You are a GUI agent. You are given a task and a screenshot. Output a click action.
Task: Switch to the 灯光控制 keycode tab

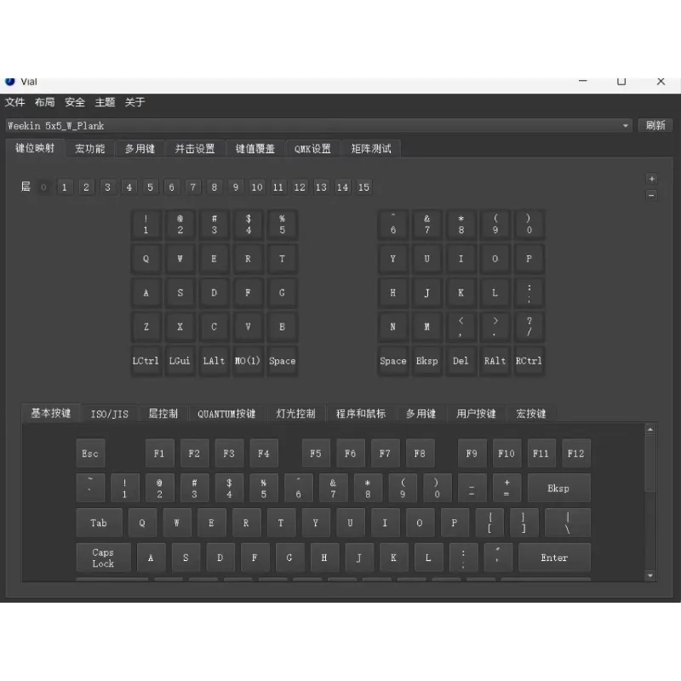pos(295,414)
